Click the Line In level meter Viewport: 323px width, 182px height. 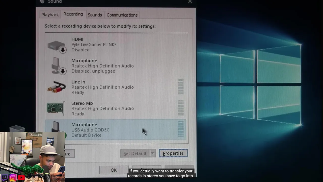(x=181, y=86)
